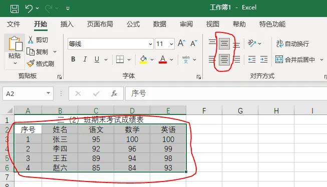Open the 页面布局 ribbon tab
The width and height of the screenshot is (327, 187).
(x=100, y=24)
